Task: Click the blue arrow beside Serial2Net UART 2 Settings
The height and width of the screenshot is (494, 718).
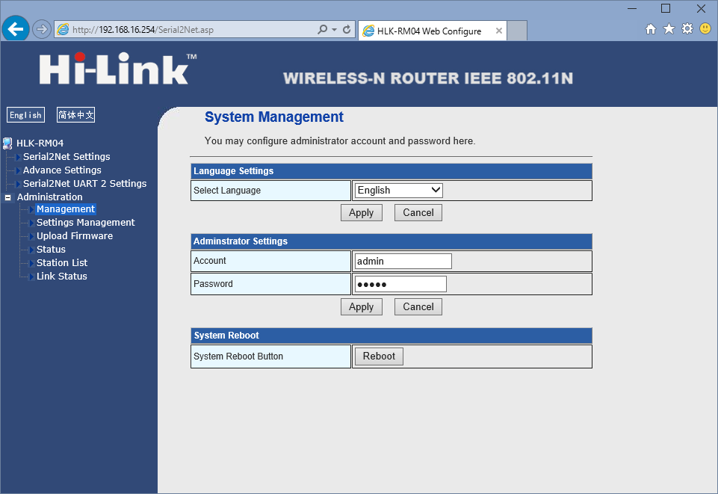Action: click(19, 184)
